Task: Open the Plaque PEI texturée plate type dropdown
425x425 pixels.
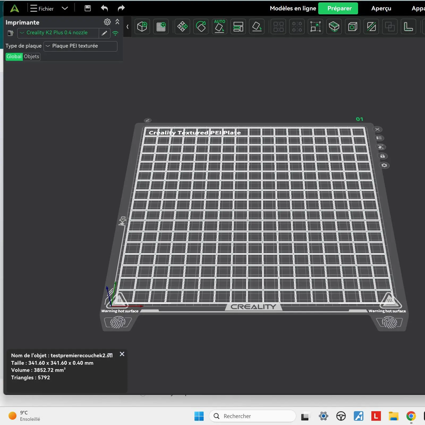Action: (x=80, y=46)
